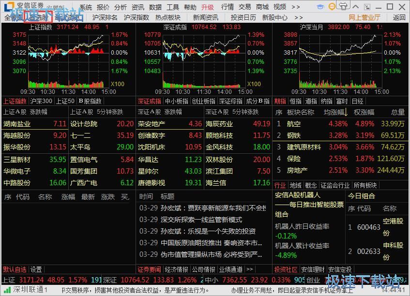410x296 pixels.
Task: Open the shirt-shaped skin switch icon
Action: point(343,6)
